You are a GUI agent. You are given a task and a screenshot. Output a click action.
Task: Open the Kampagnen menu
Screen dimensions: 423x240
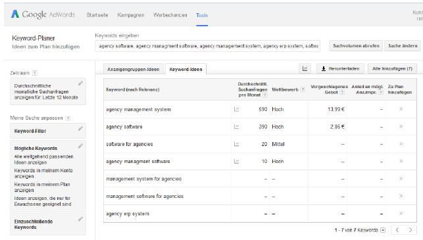[x=131, y=15]
